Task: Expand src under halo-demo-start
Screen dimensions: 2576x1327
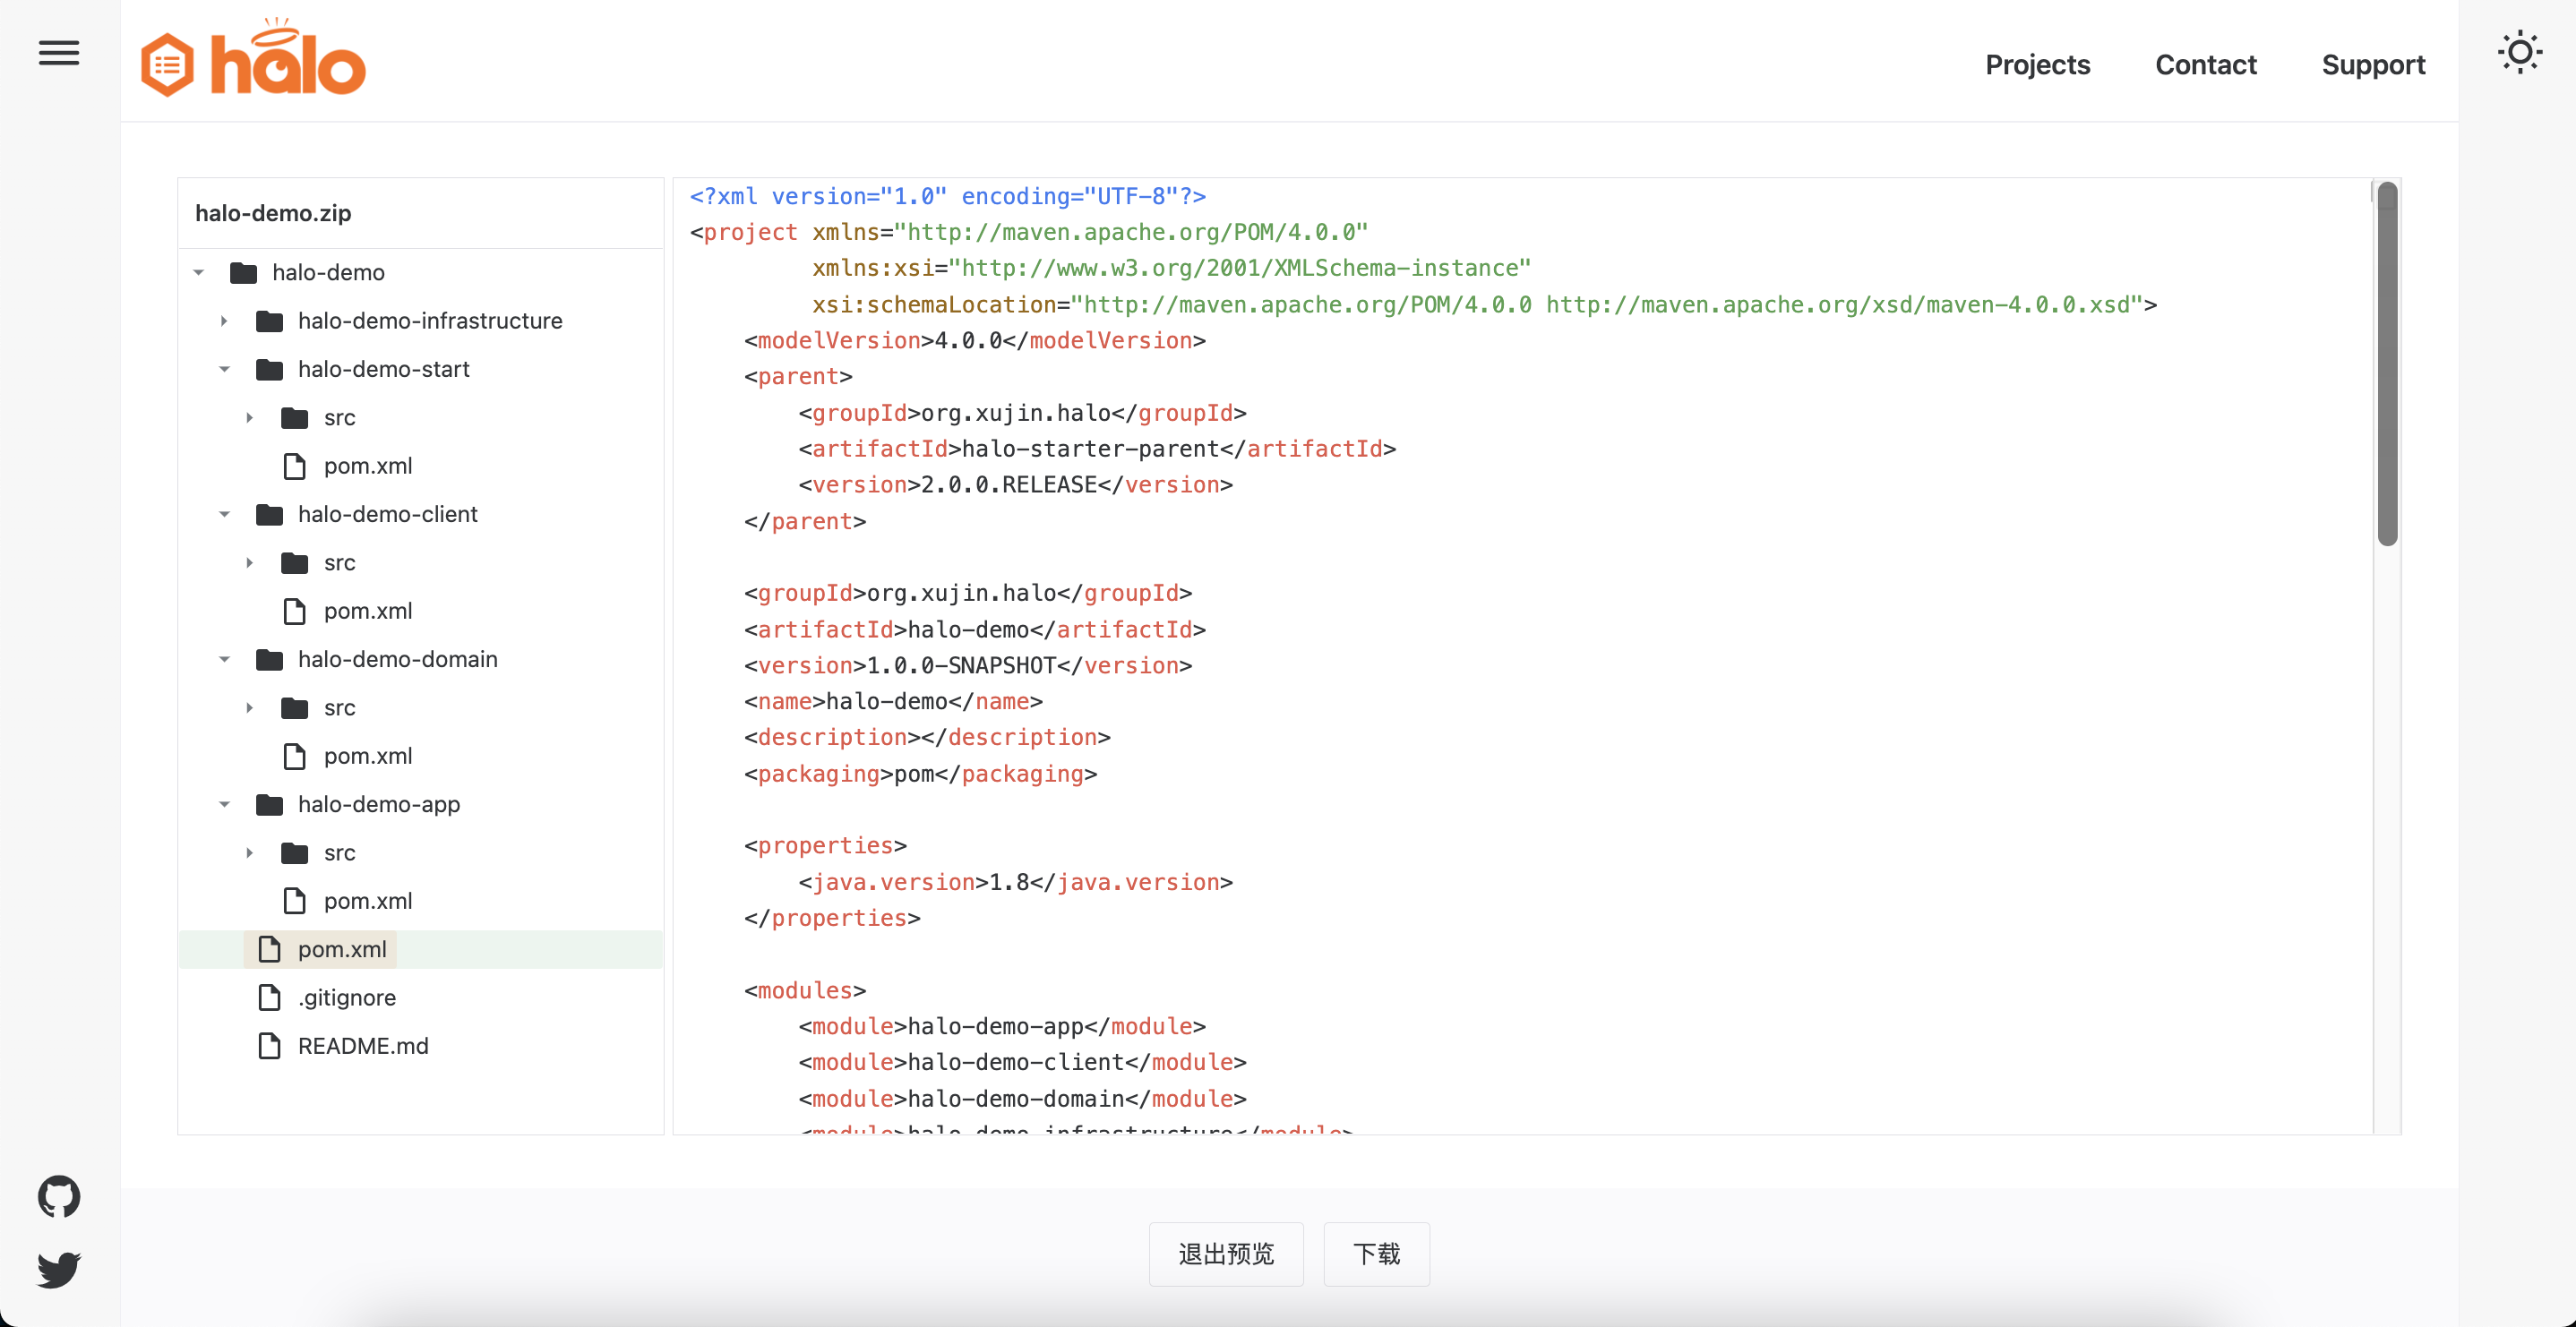Action: [250, 417]
